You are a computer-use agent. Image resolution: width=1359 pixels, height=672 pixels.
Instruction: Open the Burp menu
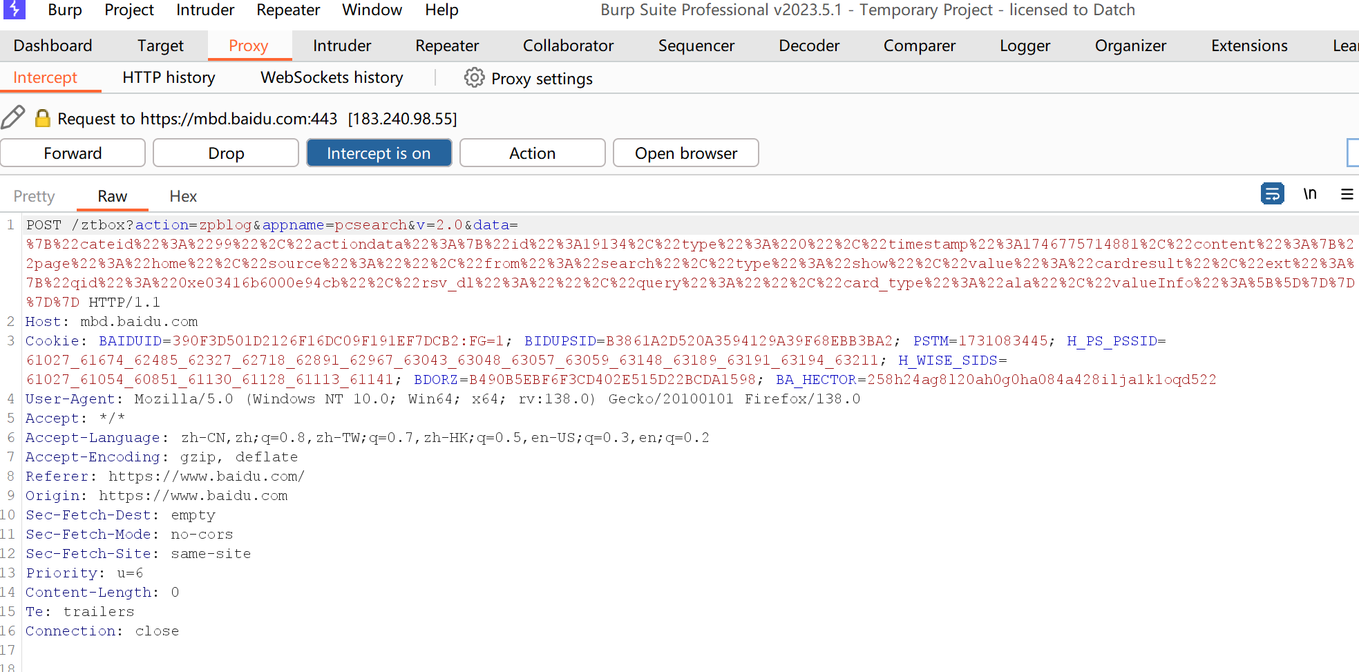(x=65, y=10)
